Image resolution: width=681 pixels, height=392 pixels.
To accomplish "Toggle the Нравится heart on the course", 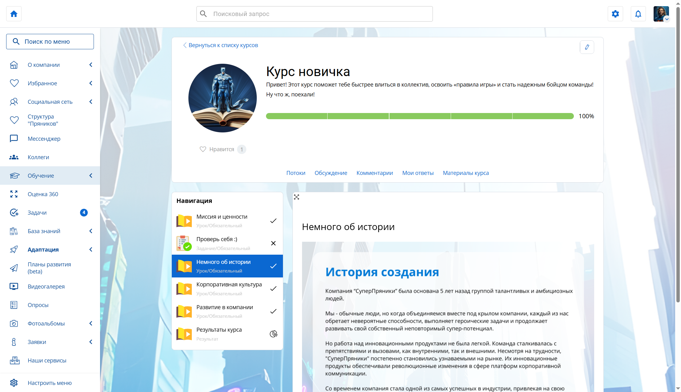I will click(x=203, y=149).
